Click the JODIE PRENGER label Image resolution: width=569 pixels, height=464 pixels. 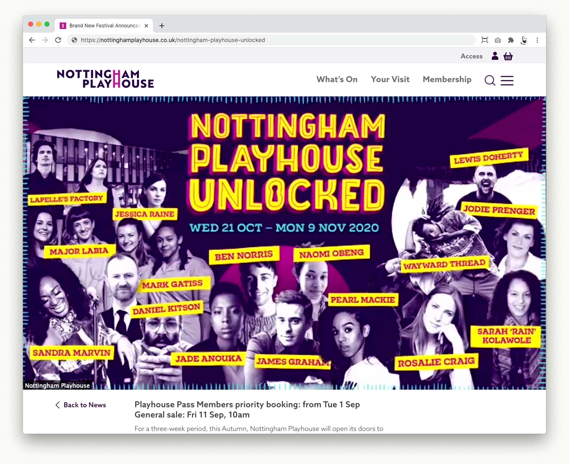(x=500, y=210)
